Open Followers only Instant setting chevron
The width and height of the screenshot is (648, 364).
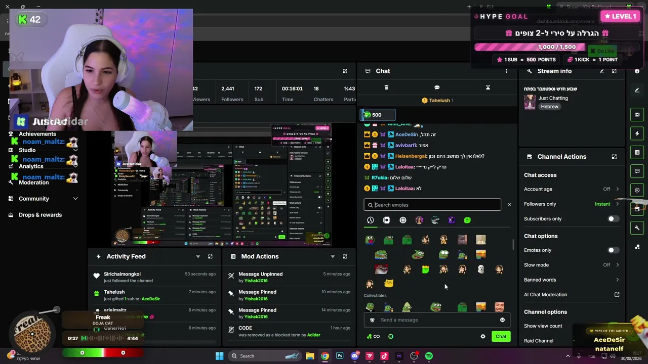(617, 204)
